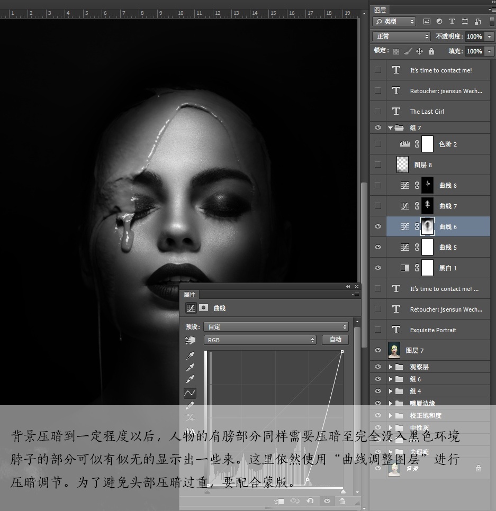Filter layers by pixel layers icon
Viewport: 496px width, 511px height.
pyautogui.click(x=427, y=22)
